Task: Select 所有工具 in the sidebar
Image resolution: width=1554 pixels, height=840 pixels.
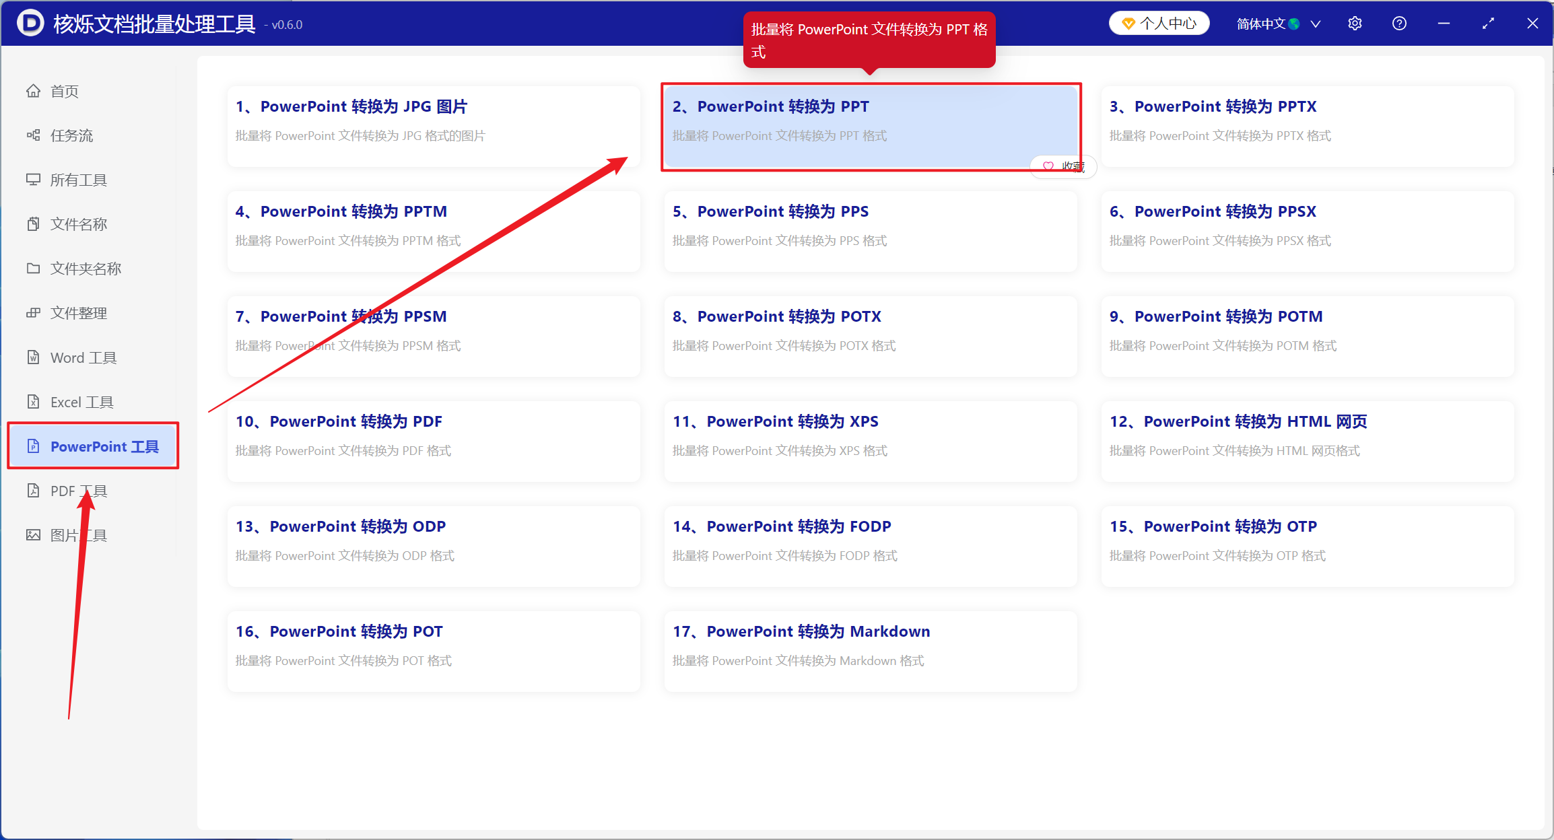Action: 93,180
